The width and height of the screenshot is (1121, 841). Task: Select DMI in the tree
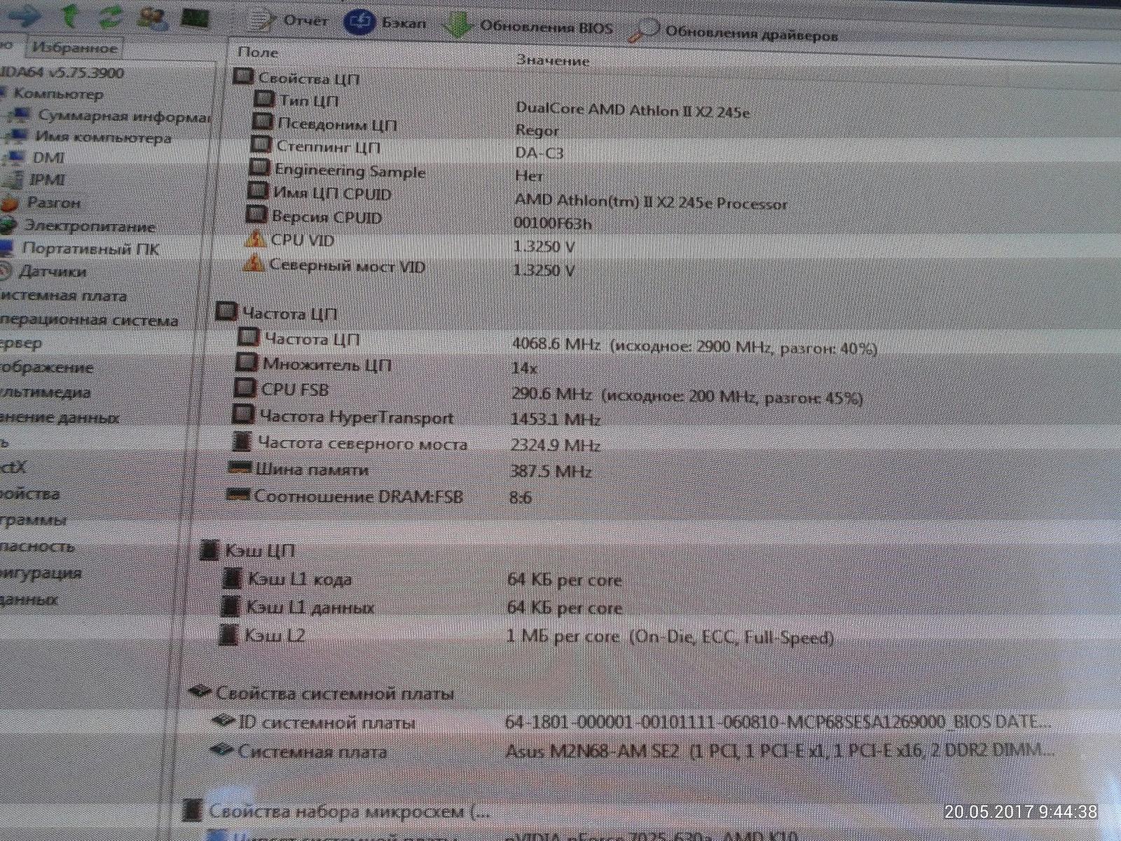(x=48, y=158)
